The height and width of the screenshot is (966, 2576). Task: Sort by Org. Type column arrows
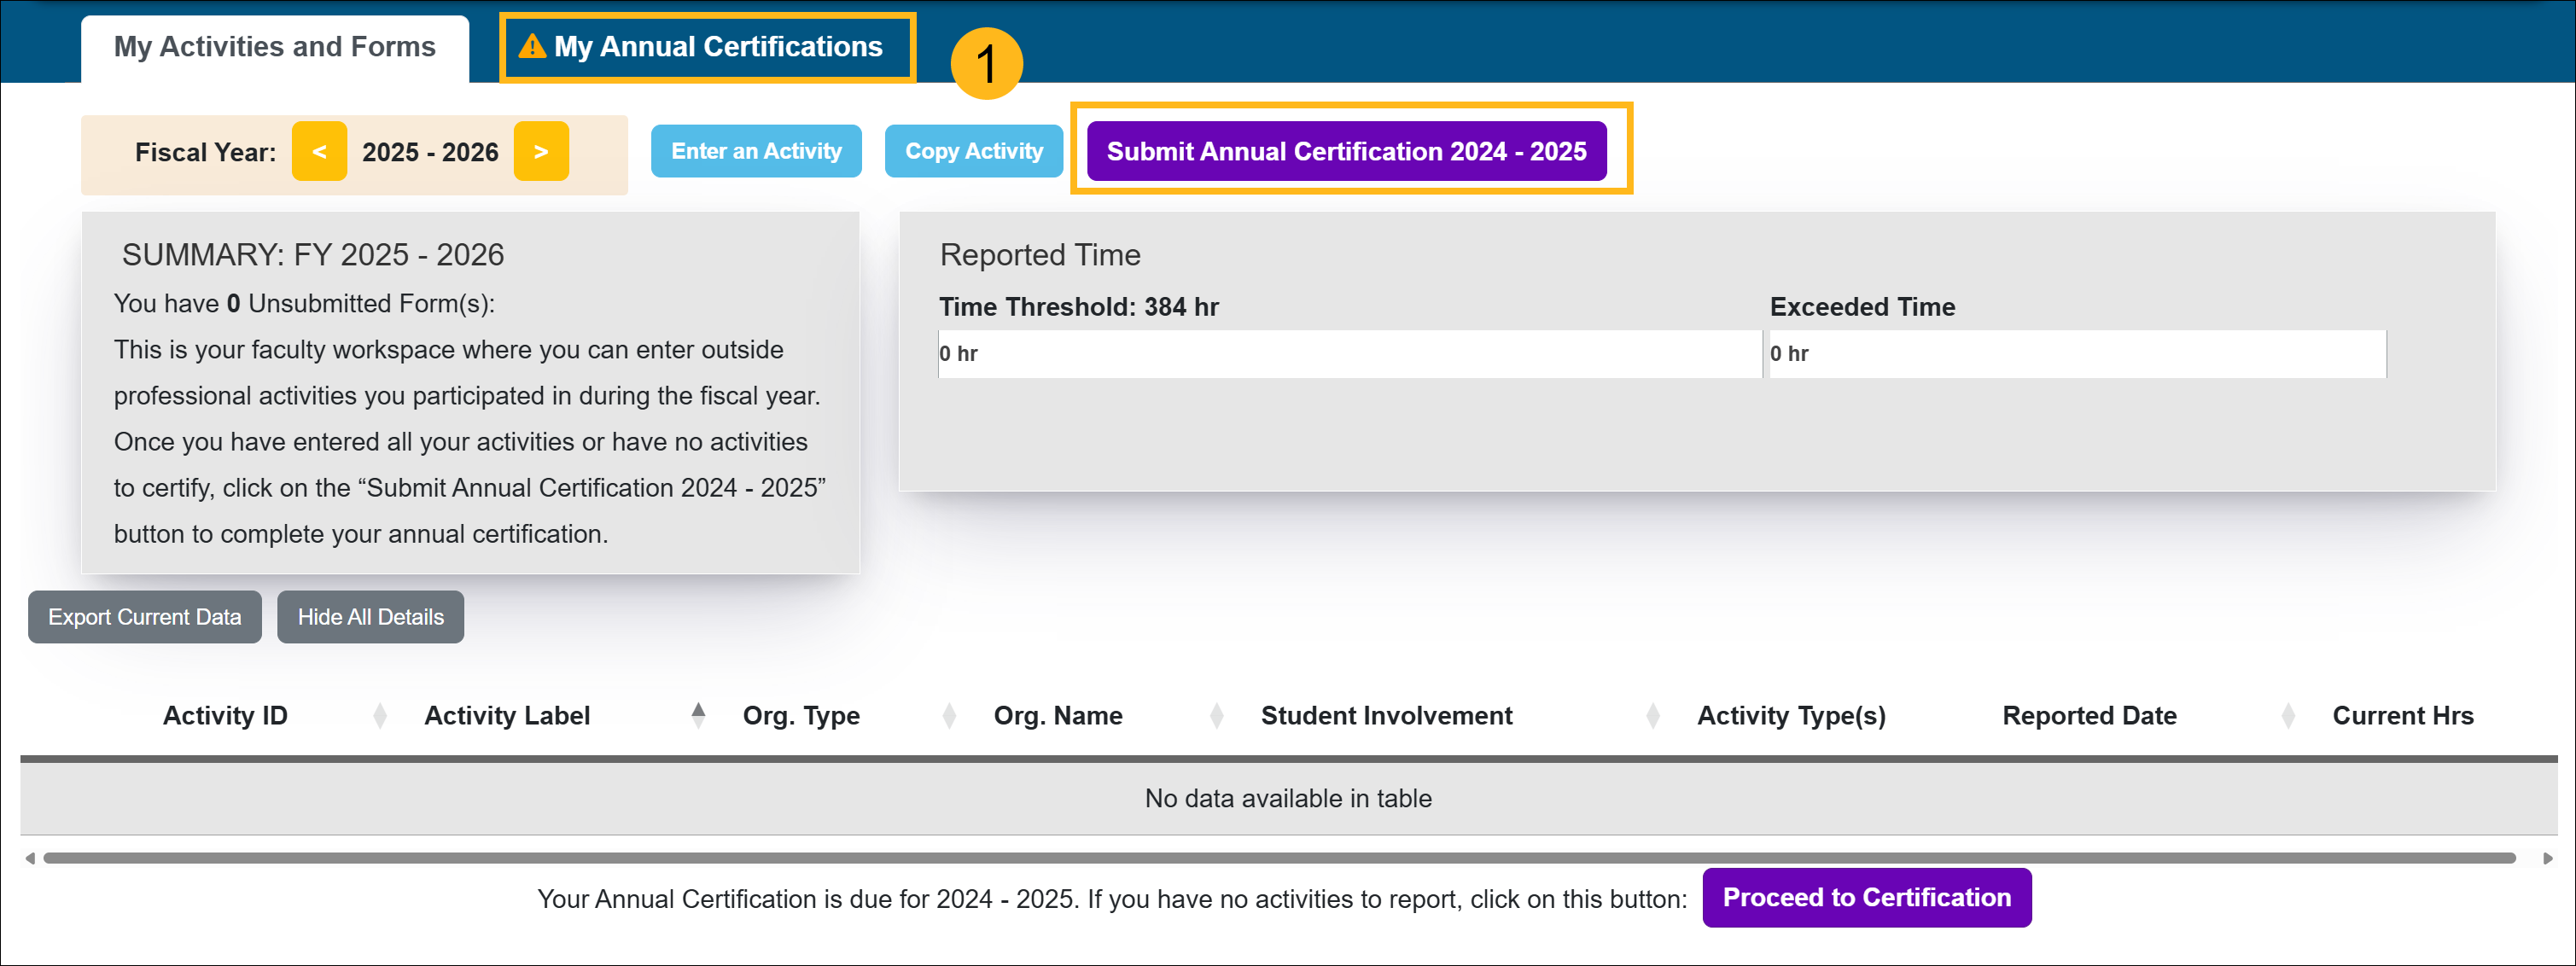pyautogui.click(x=949, y=716)
